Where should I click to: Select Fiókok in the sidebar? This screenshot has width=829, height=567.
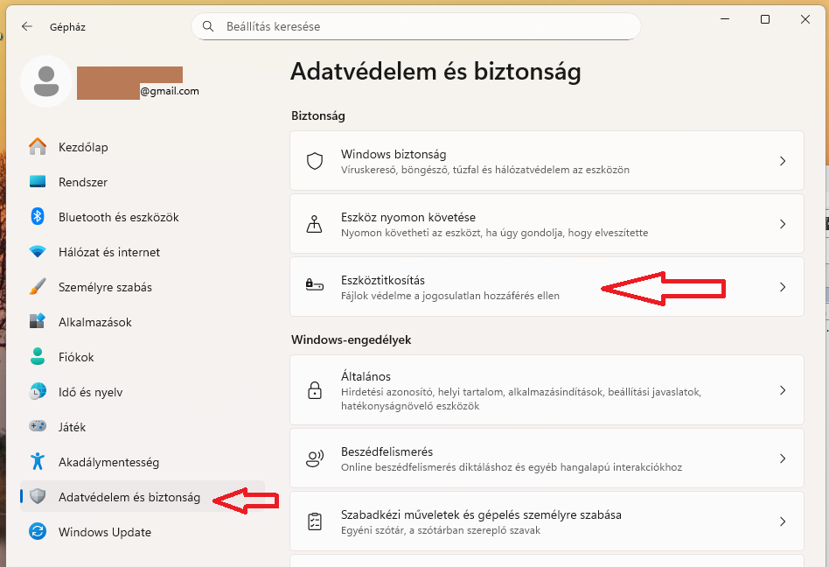click(143, 357)
